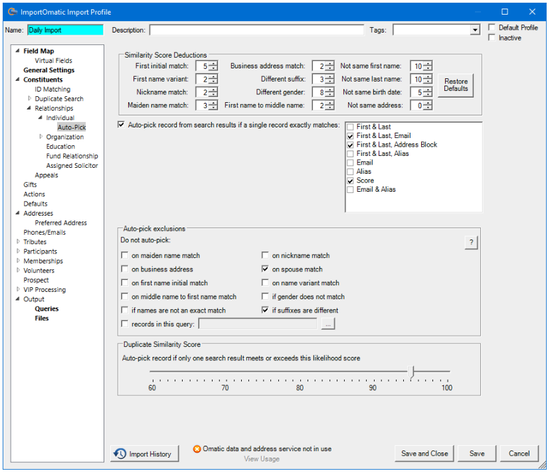Open Phones/Emails in the tree
Image resolution: width=550 pixels, height=473 pixels.
click(x=45, y=232)
